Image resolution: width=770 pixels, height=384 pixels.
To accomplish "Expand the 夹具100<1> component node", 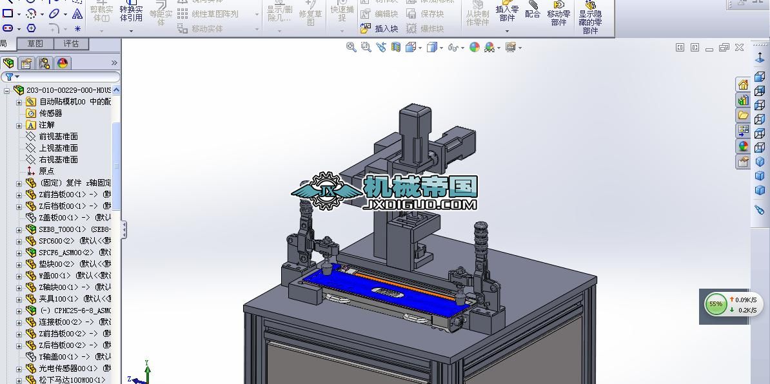I will [19, 299].
